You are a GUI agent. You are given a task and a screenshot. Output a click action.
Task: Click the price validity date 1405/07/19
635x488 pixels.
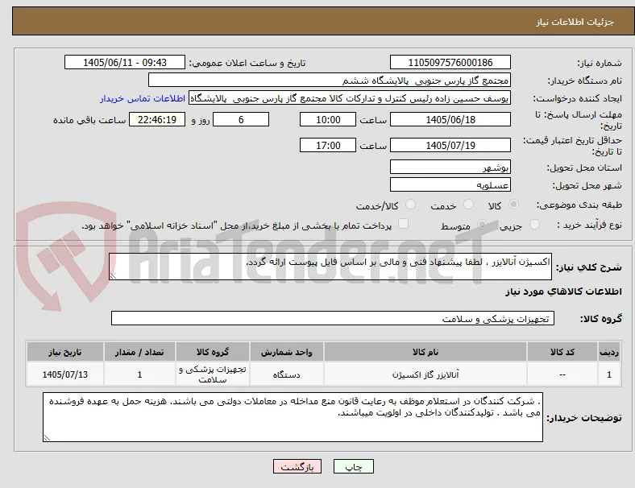(x=450, y=145)
